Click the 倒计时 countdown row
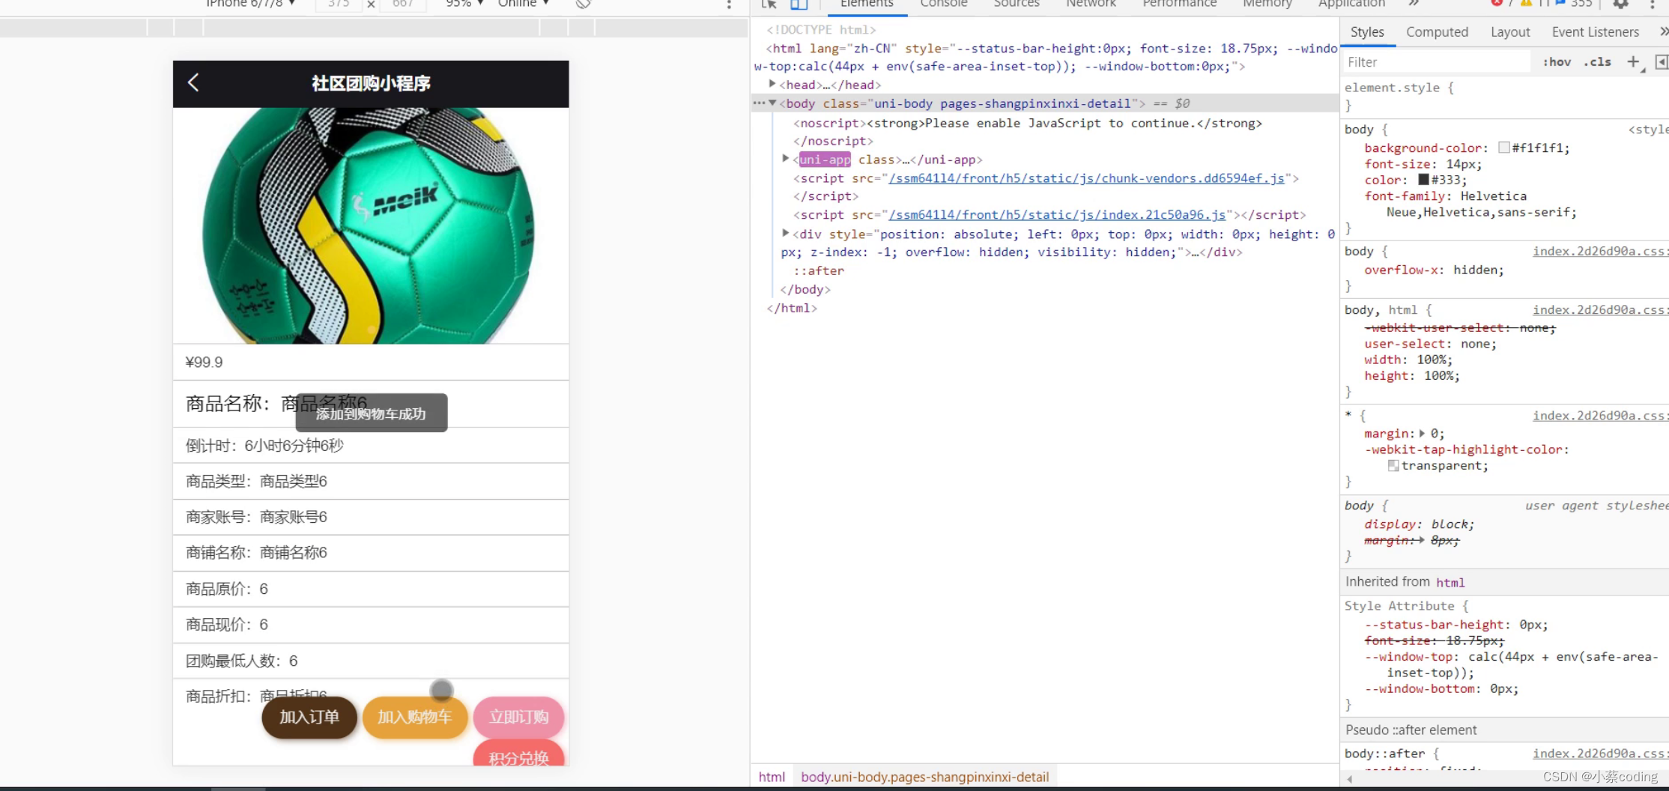1669x791 pixels. pos(371,446)
